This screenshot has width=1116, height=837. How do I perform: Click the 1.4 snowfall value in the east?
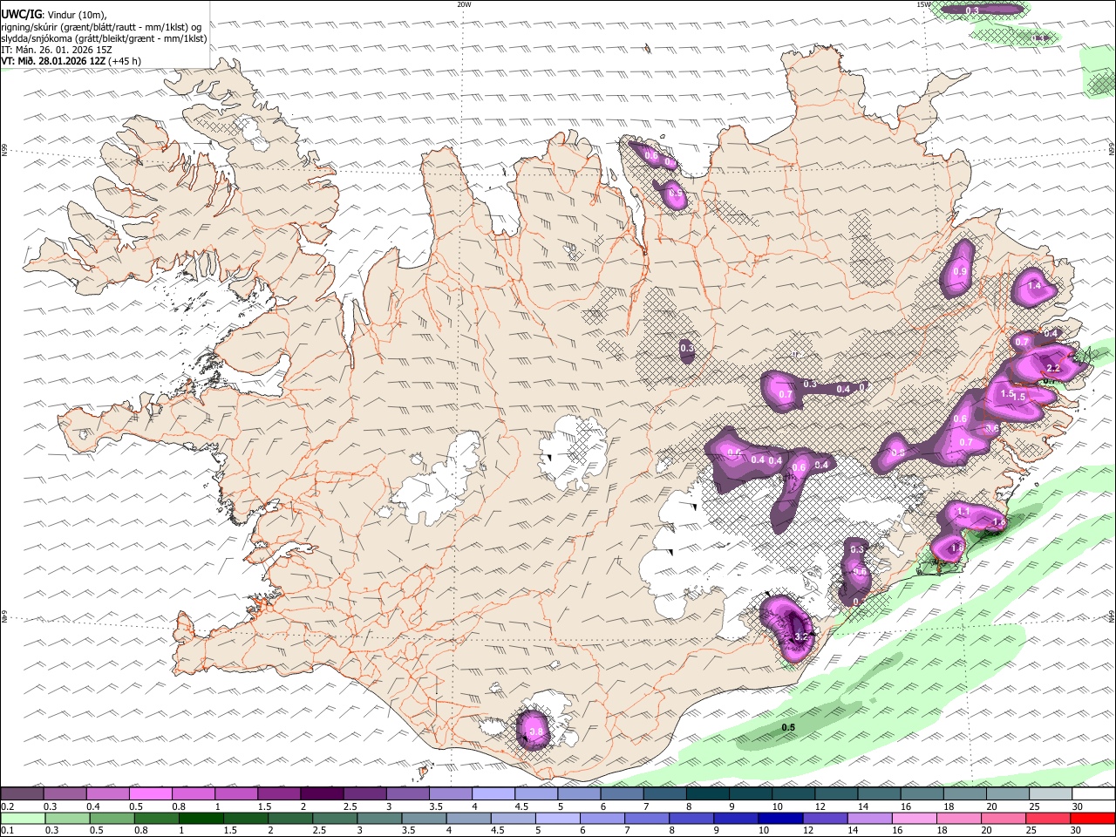[x=1035, y=286]
